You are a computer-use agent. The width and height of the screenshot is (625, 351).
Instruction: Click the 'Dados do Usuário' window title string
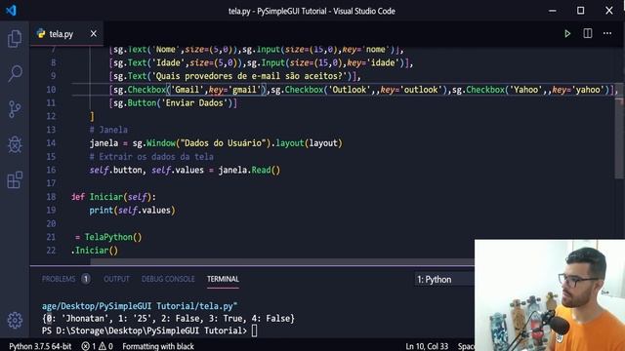click(x=224, y=143)
